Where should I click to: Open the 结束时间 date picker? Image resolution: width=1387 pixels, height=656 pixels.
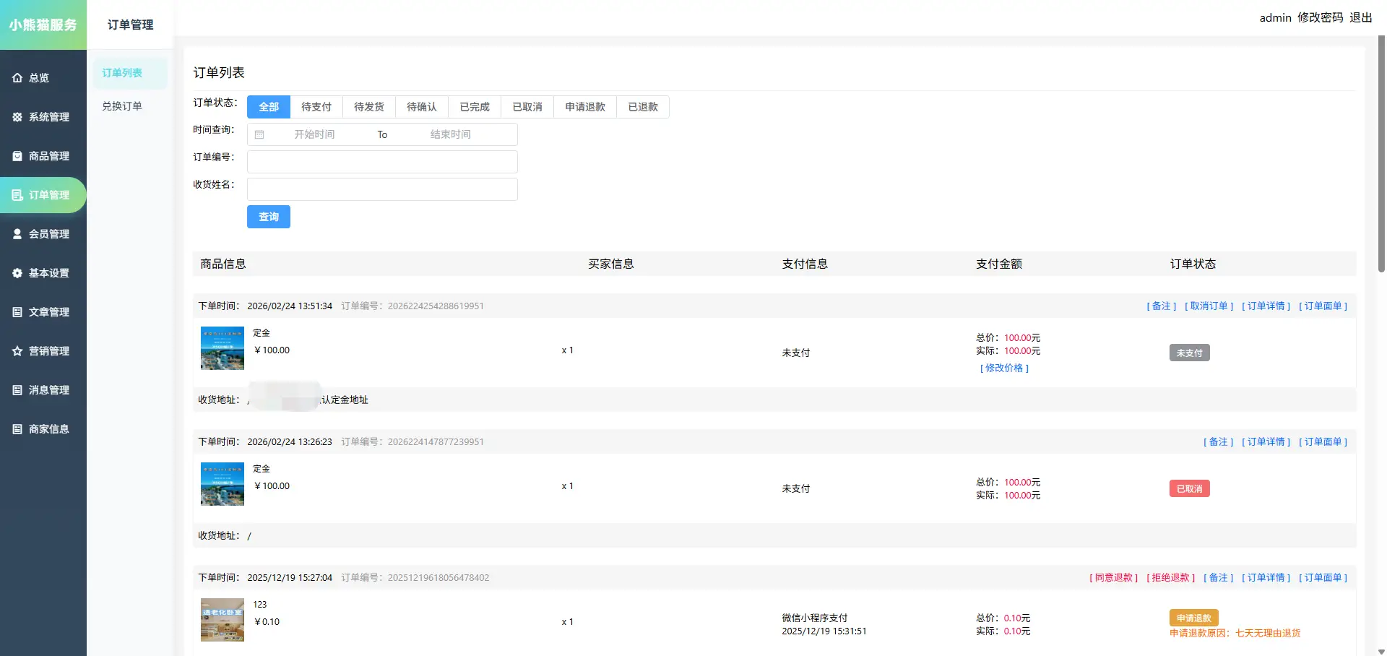pos(450,134)
